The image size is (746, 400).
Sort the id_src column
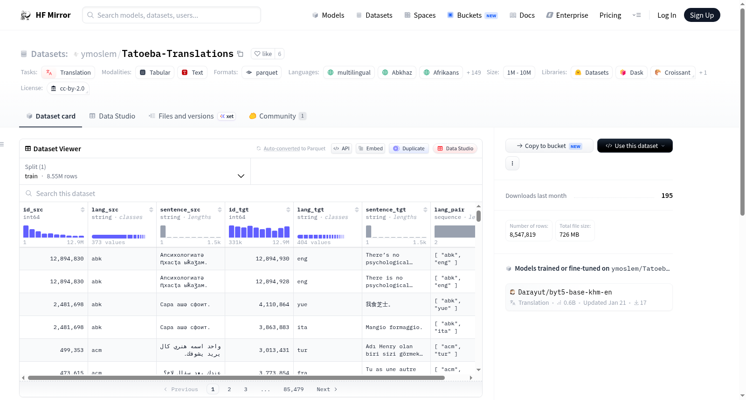(83, 210)
